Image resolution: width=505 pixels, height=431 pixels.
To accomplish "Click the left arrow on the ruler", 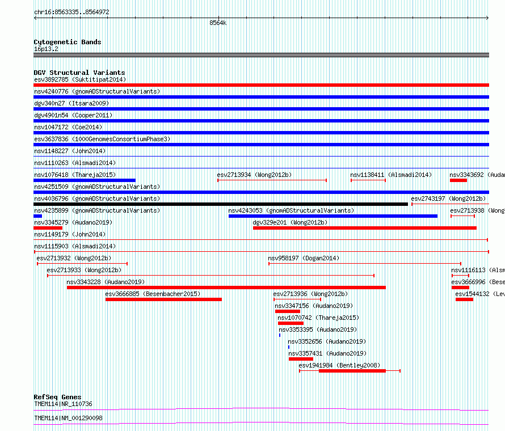I will point(35,18).
